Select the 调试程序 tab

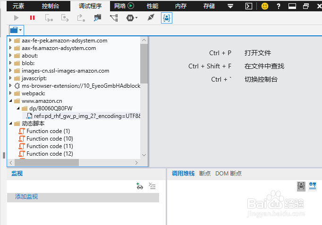(90, 6)
